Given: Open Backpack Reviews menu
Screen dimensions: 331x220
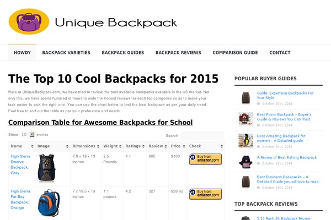Looking at the screenshot, I should click(178, 53).
